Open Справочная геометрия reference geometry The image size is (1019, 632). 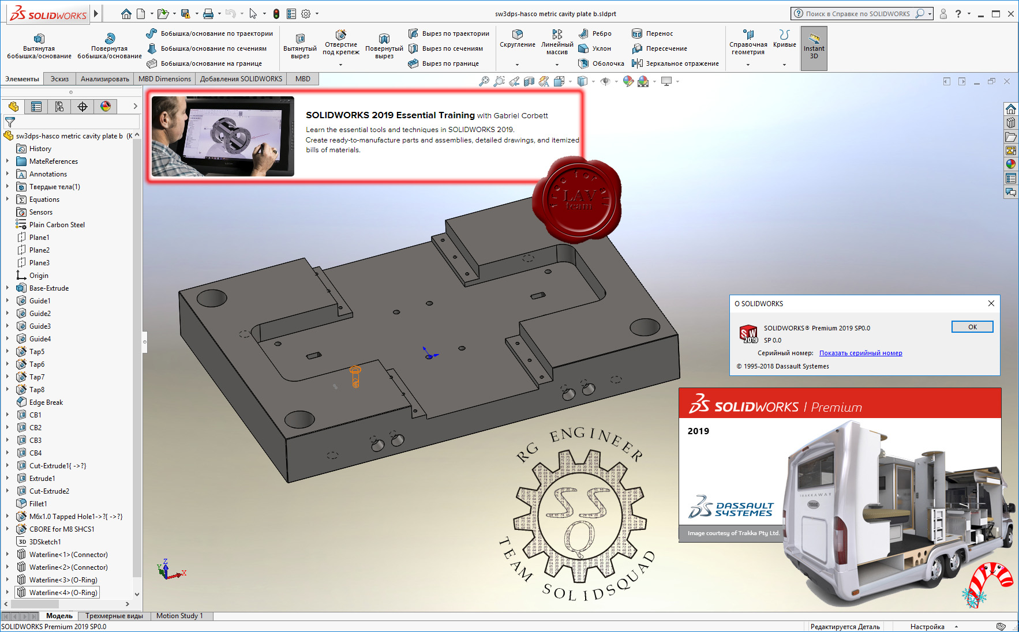coord(748,43)
